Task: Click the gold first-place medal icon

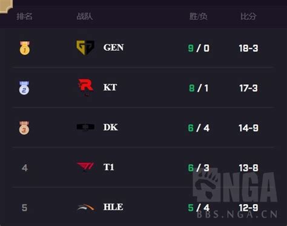Action: 25,48
